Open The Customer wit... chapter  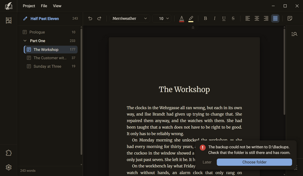coord(51,58)
